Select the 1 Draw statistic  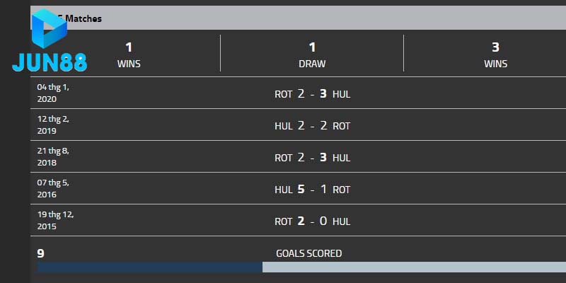coord(312,54)
